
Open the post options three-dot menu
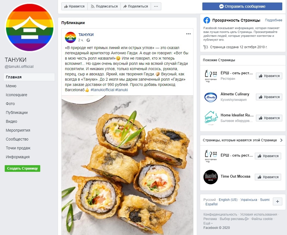188,34
